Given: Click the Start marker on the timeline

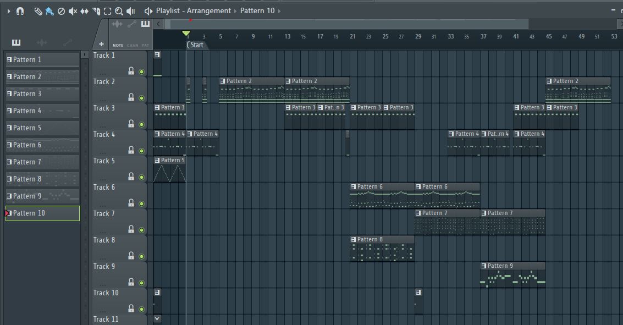Looking at the screenshot, I should coord(196,45).
